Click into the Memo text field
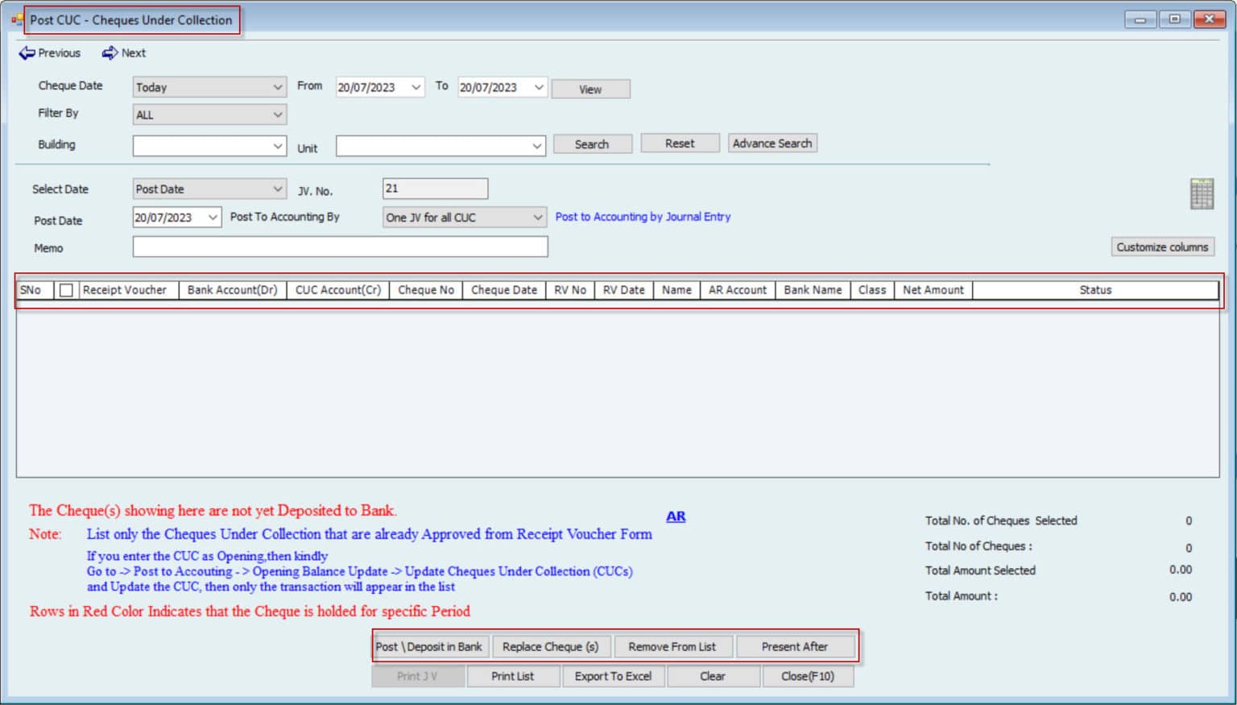Viewport: 1237px width, 705px height. point(340,247)
